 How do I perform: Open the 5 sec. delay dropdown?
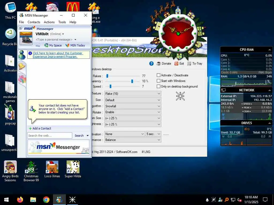point(153,134)
